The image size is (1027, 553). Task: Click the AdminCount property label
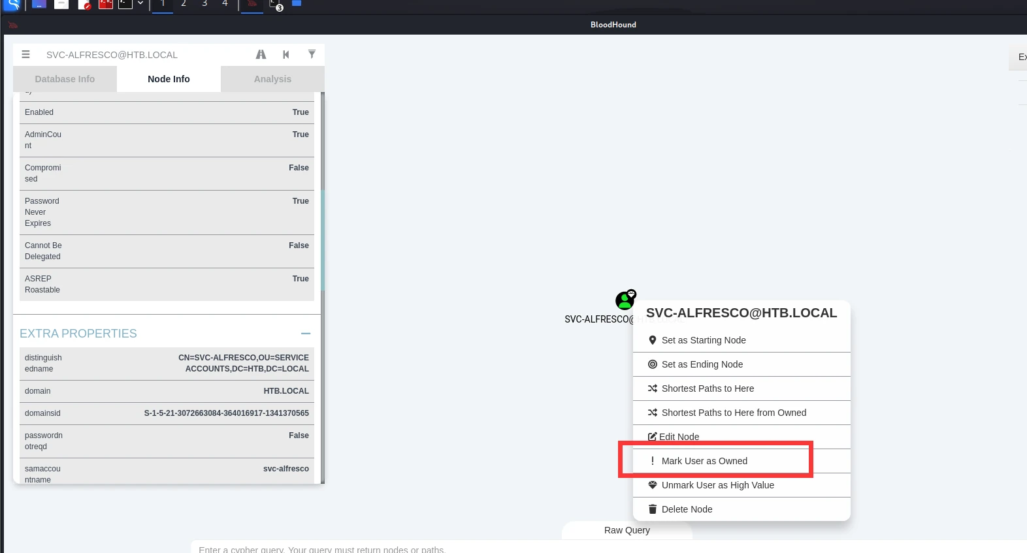(43, 140)
